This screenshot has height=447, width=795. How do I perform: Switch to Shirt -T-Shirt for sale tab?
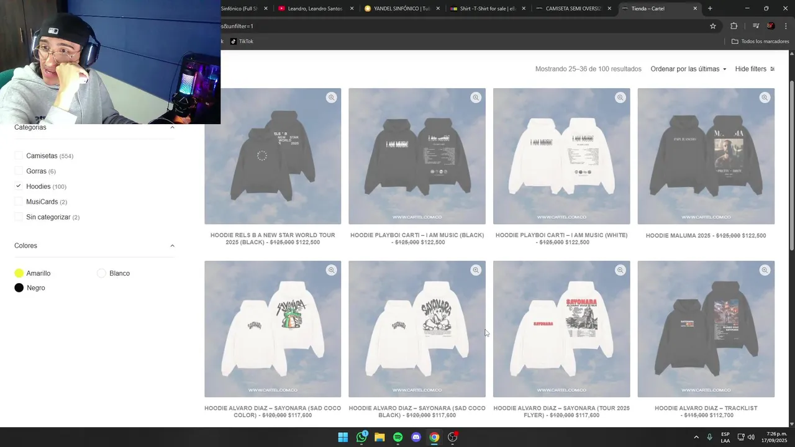click(488, 9)
